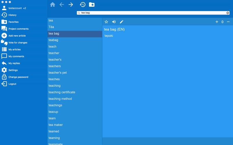
Task: Go back using the left arrow
Action: pyautogui.click(x=62, y=5)
